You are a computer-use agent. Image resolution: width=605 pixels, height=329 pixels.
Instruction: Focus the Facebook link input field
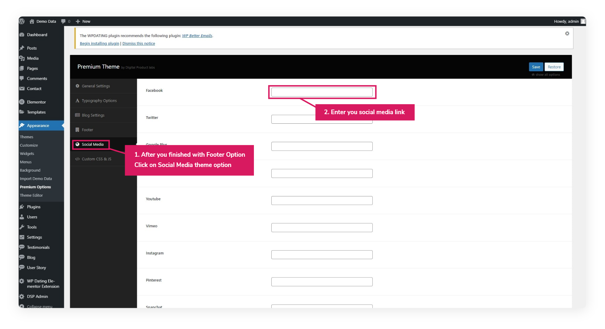(322, 92)
